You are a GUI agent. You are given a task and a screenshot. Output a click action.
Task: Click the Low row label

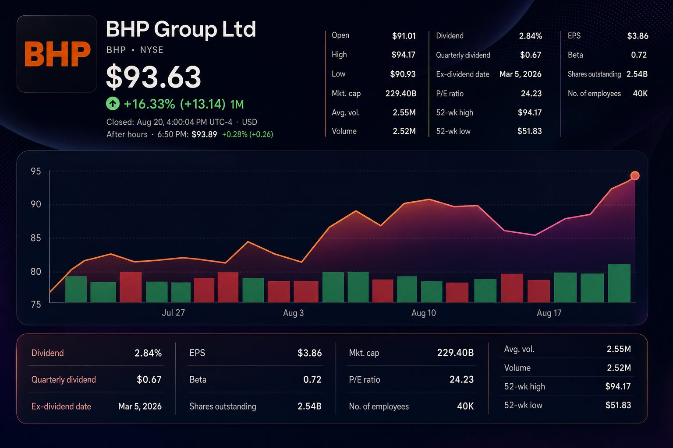338,74
